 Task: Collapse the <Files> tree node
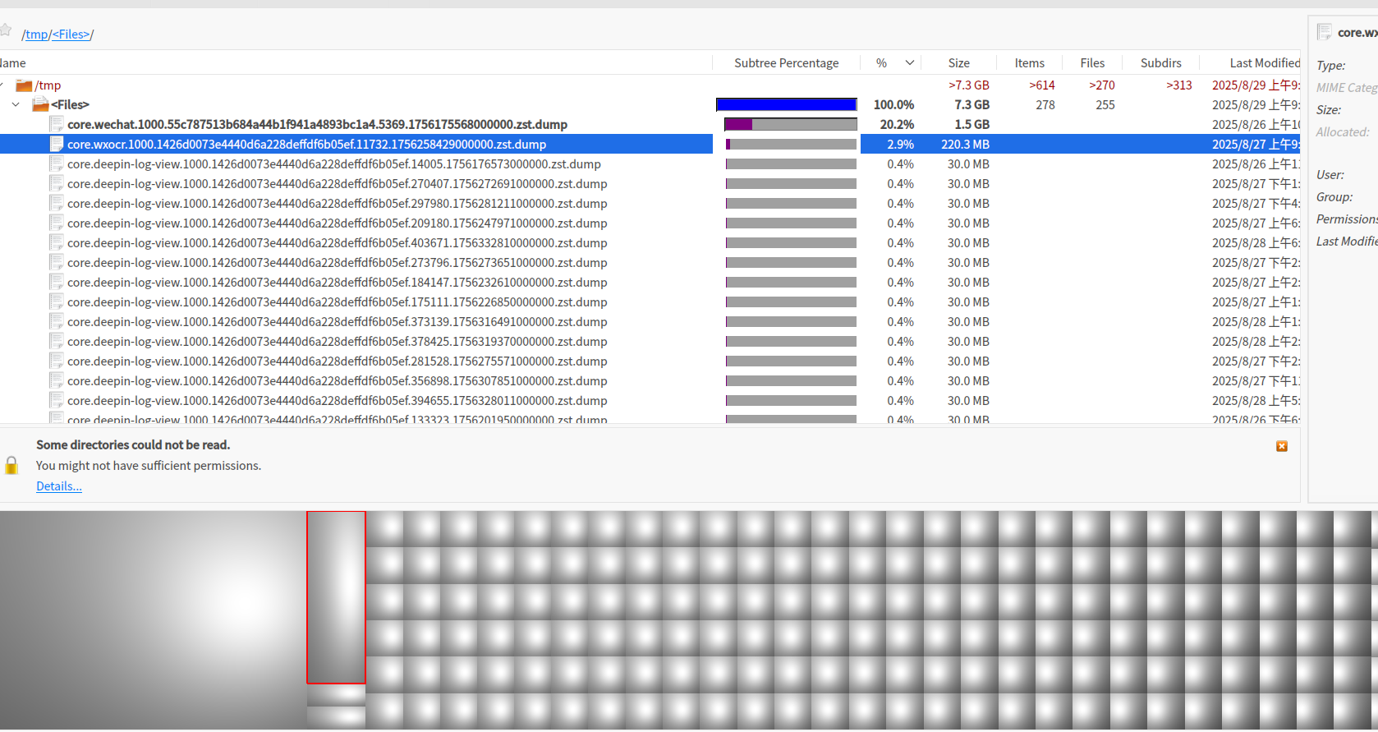pyautogui.click(x=16, y=104)
